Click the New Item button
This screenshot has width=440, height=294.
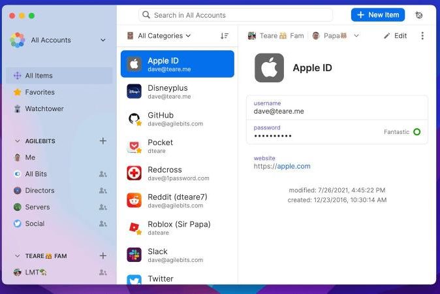(377, 15)
